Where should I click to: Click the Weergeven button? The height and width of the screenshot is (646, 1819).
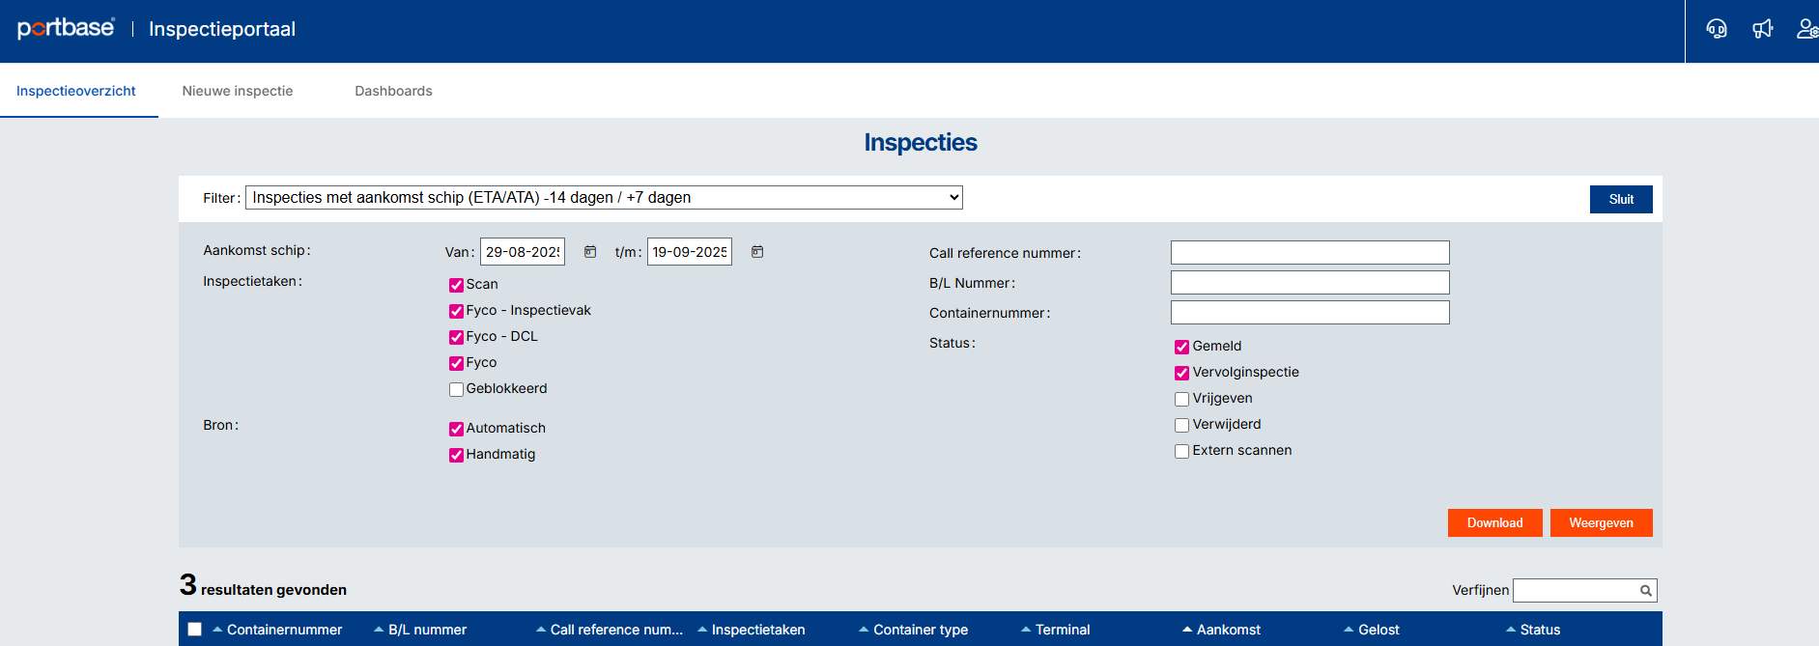[x=1601, y=522]
